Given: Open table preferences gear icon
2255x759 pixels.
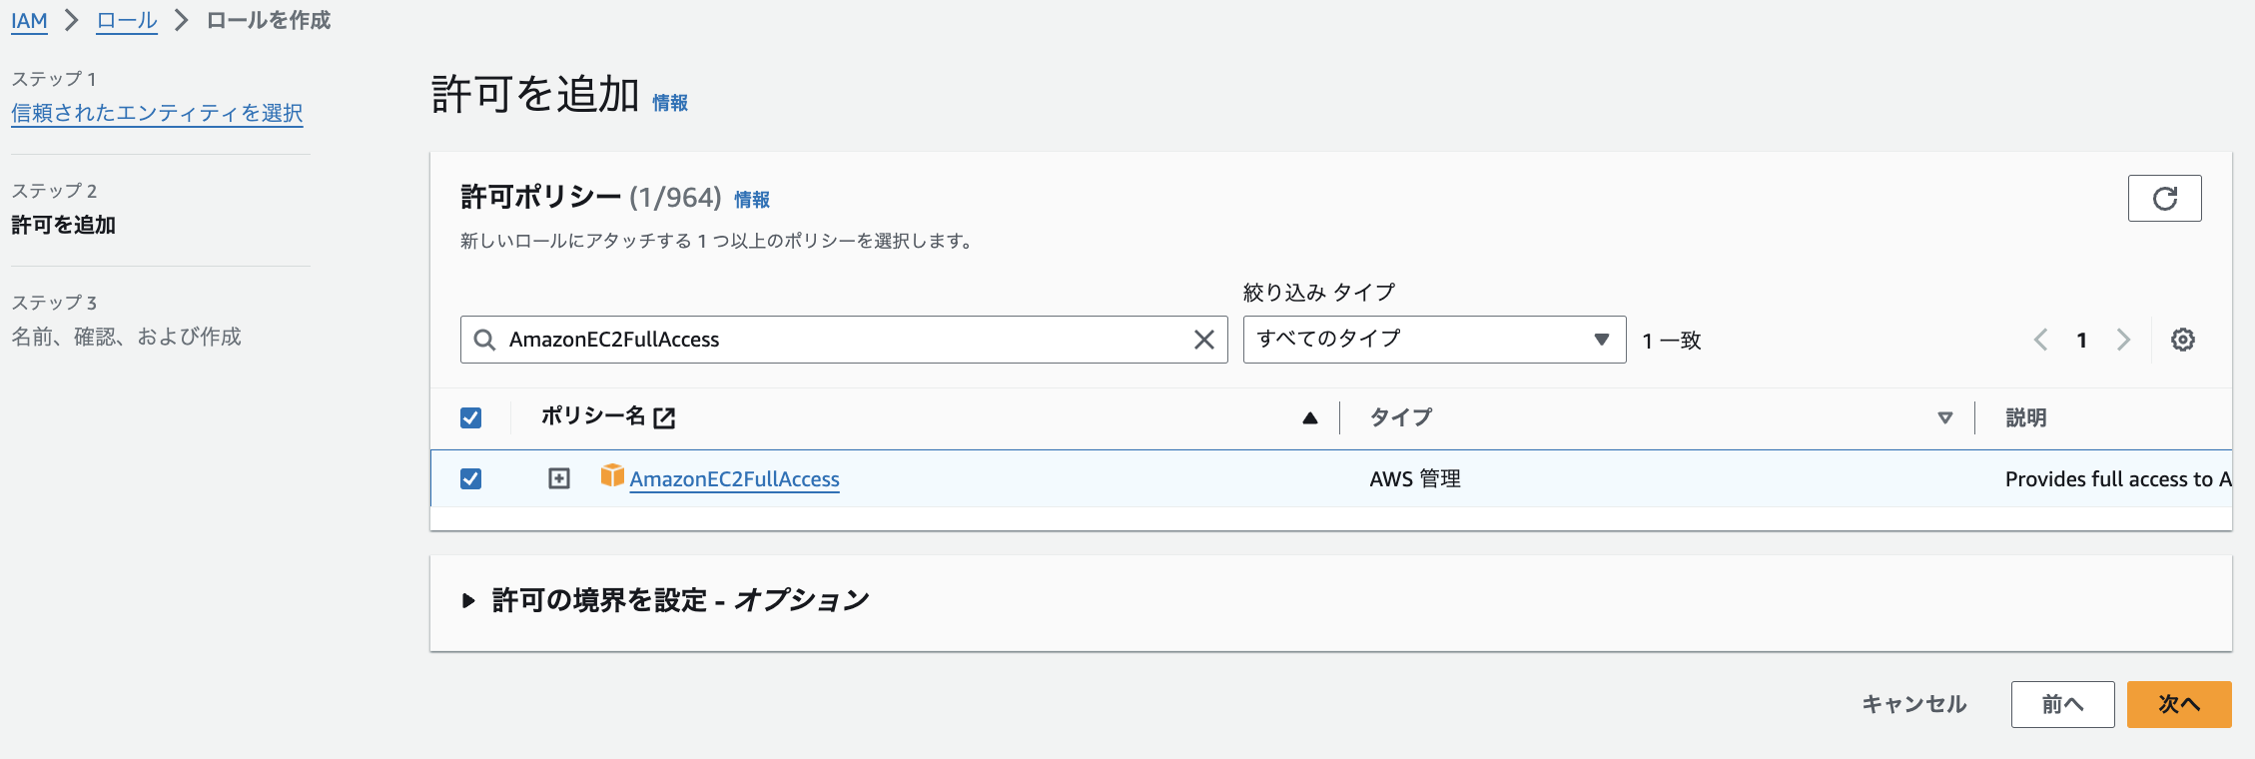Looking at the screenshot, I should pyautogui.click(x=2182, y=340).
